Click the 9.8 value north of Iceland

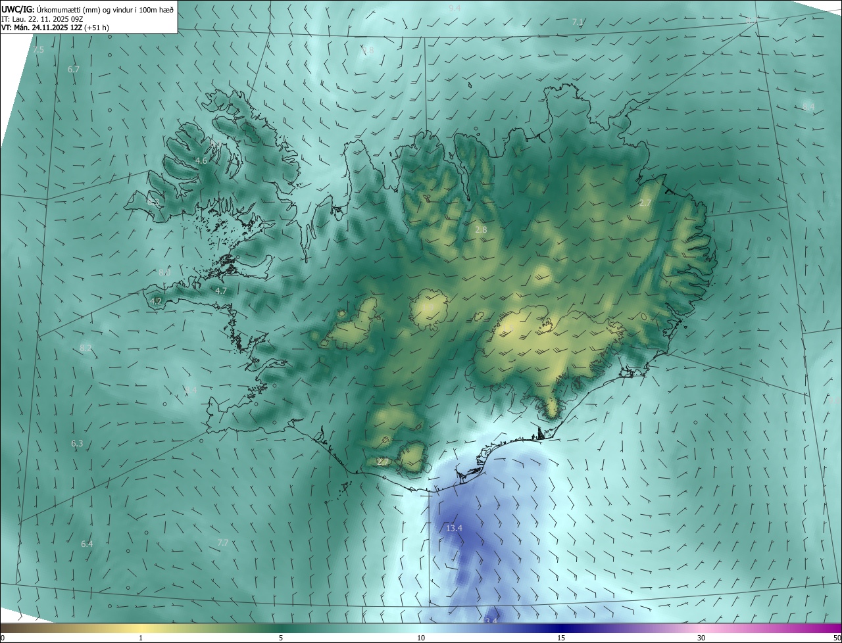point(368,50)
